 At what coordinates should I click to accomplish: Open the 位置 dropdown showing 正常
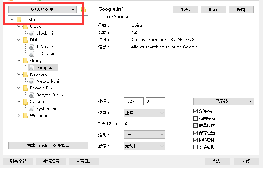point(144,113)
